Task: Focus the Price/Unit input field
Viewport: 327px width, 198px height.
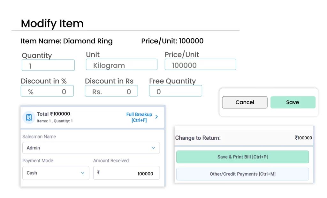Action: [200, 65]
